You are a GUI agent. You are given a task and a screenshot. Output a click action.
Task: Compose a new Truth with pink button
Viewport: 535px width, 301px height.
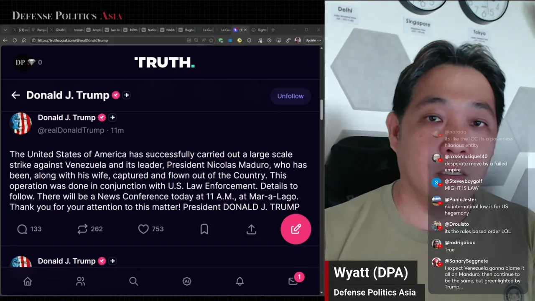296,229
